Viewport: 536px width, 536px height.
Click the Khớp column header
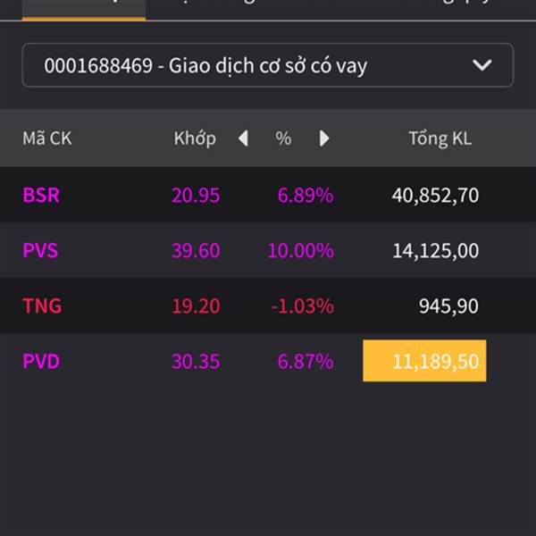pyautogui.click(x=195, y=138)
